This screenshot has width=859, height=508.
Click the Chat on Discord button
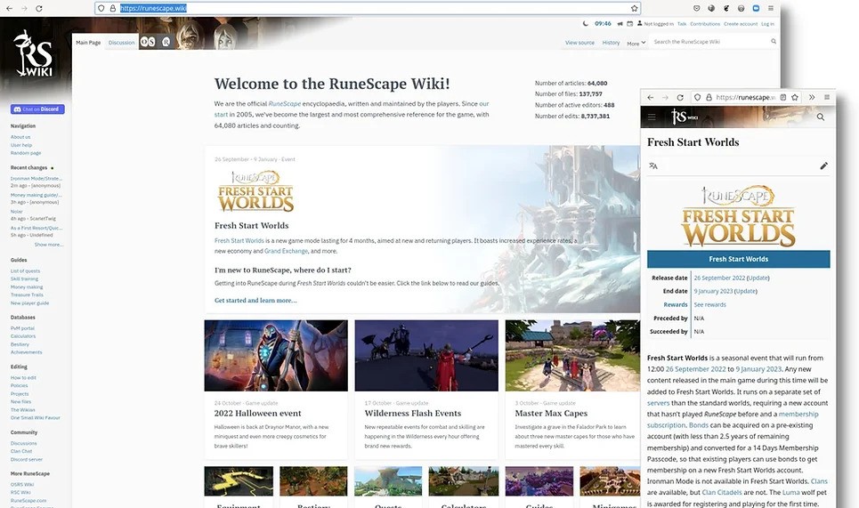click(x=37, y=109)
